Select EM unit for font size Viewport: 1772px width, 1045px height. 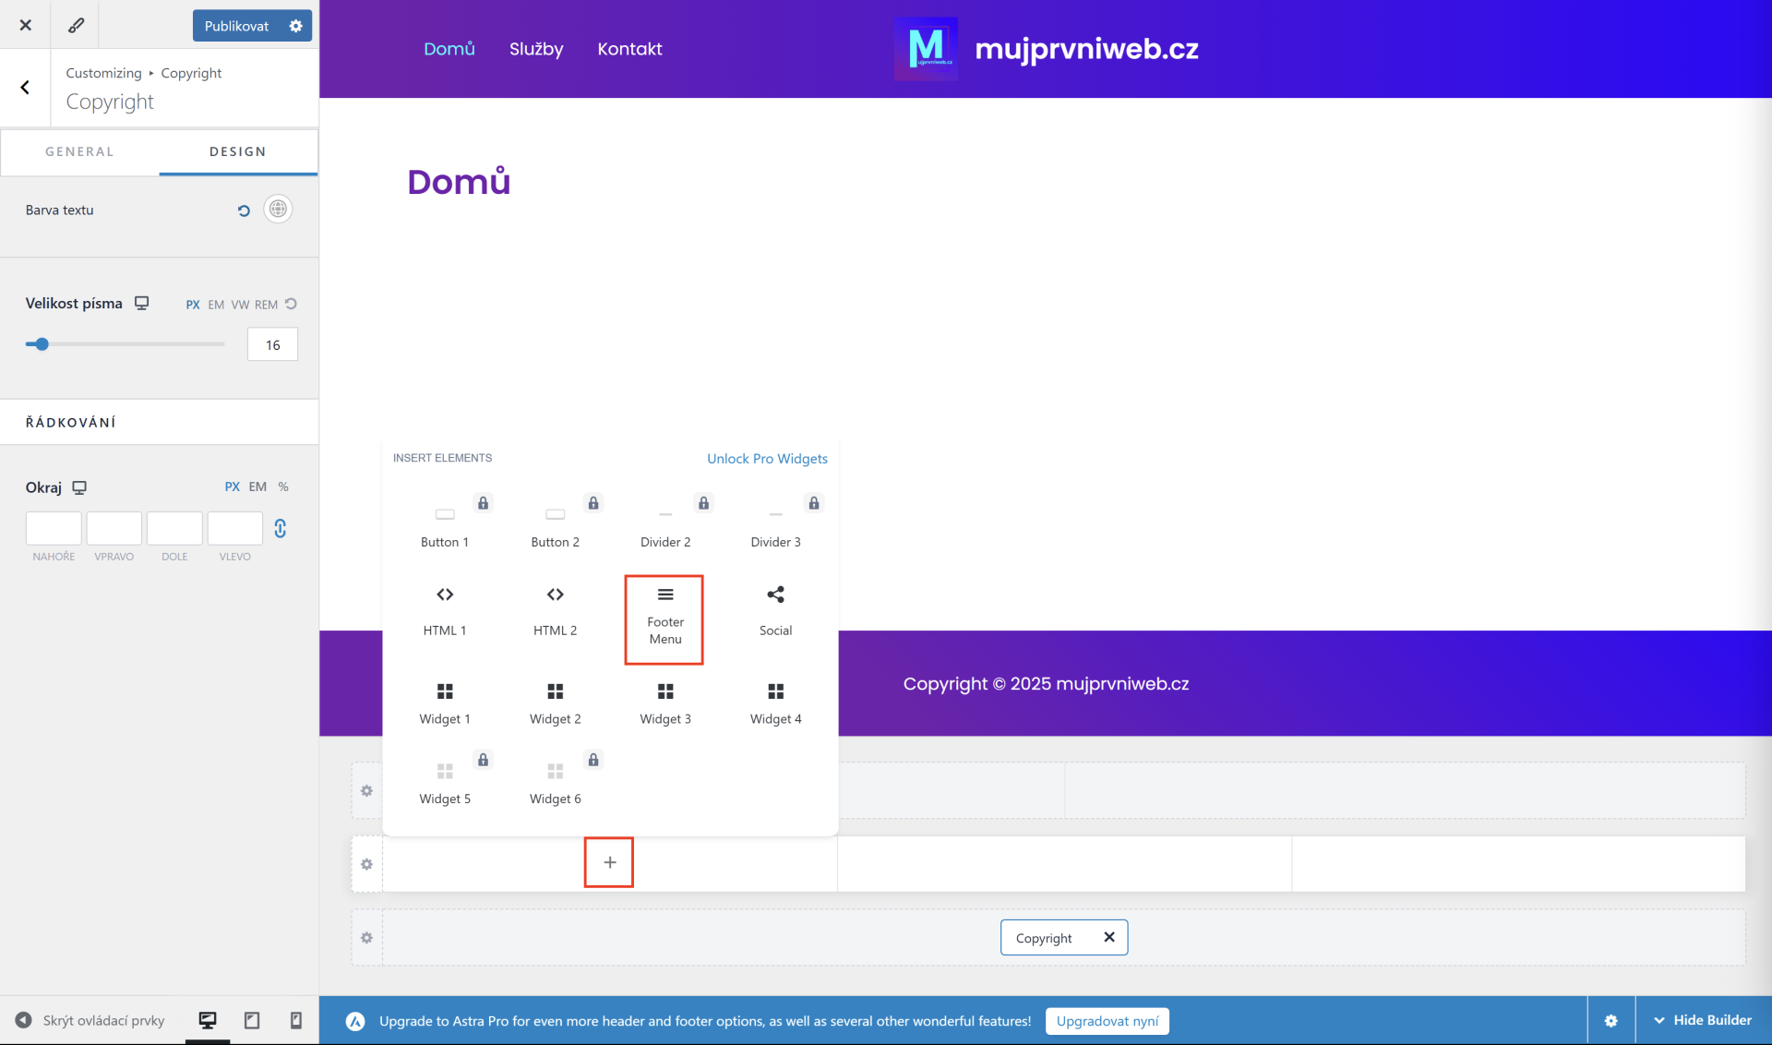(216, 305)
